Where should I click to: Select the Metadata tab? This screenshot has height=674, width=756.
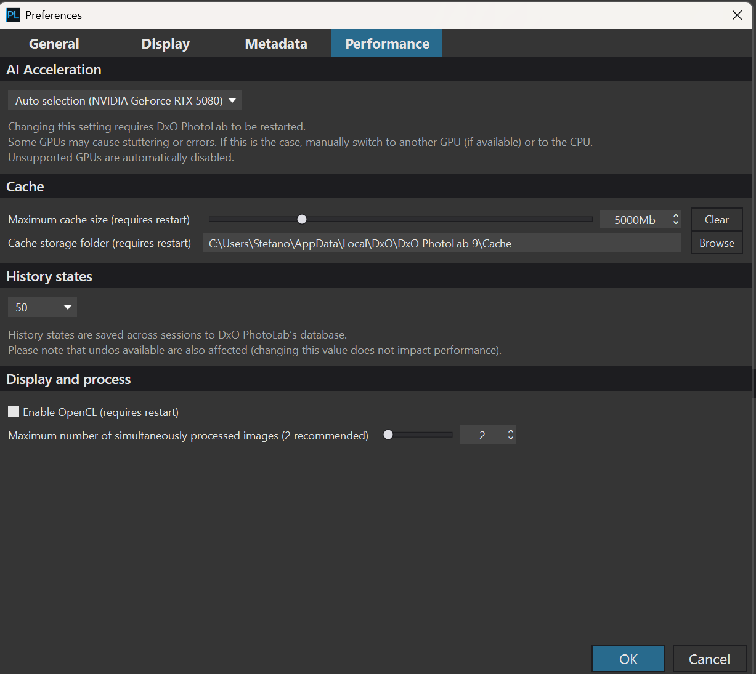[276, 44]
